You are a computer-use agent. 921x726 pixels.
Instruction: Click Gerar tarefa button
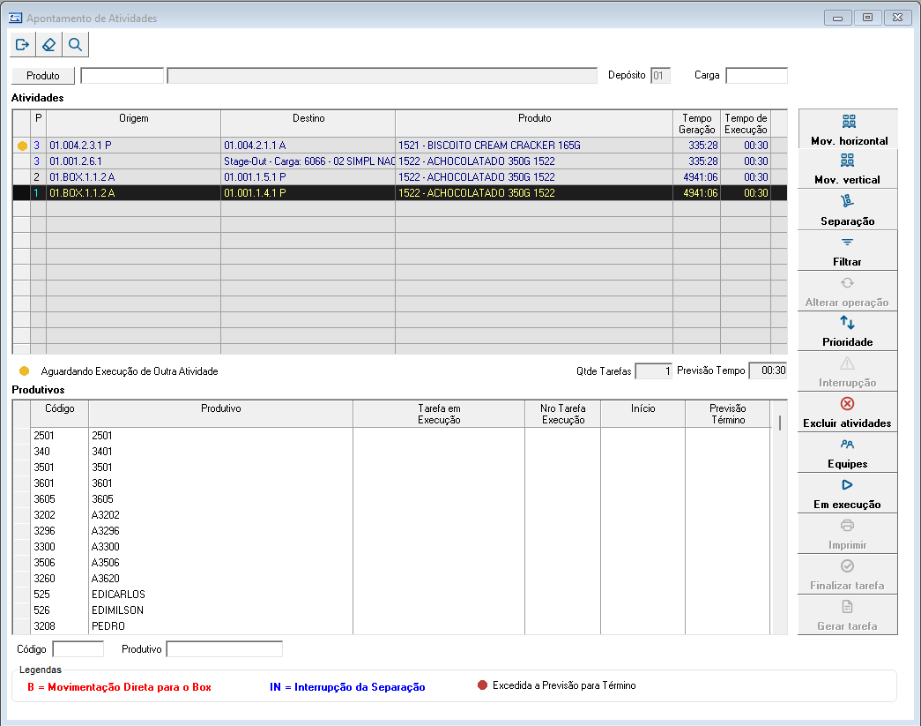[x=848, y=615]
